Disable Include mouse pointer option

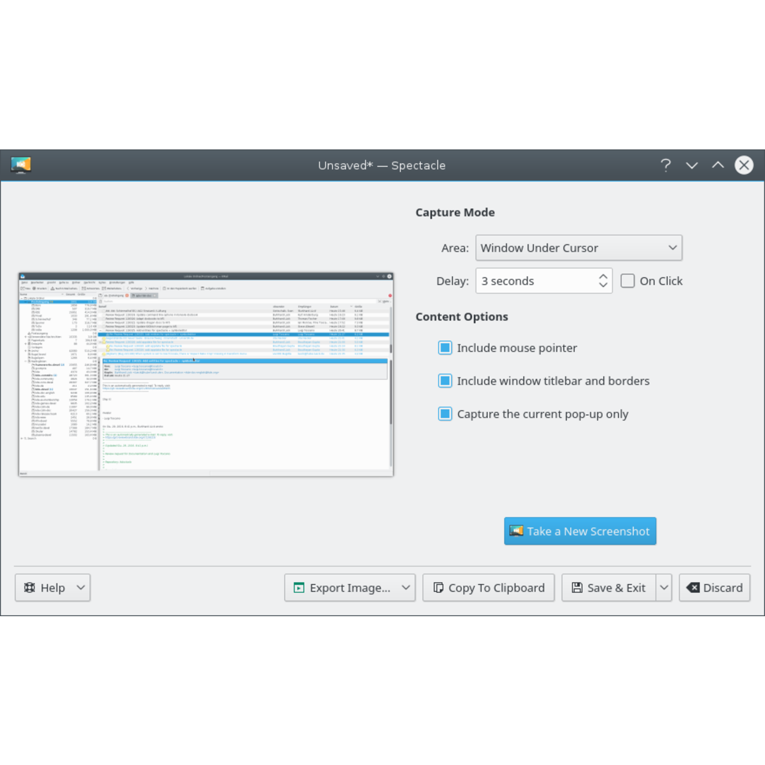445,347
